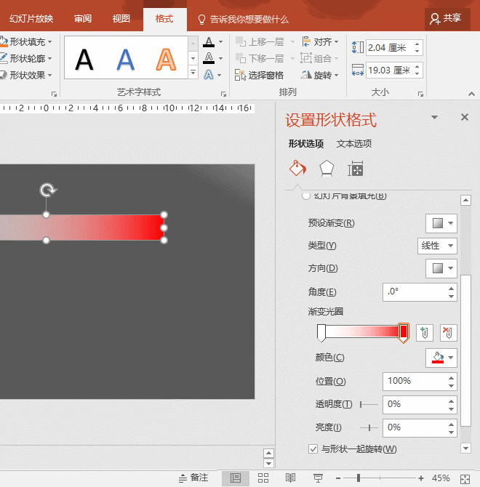This screenshot has width=480, height=487.
Task: Click the 共享 share button
Action: (x=447, y=19)
